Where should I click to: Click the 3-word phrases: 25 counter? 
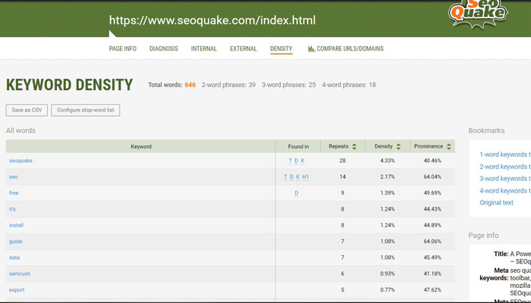[289, 85]
